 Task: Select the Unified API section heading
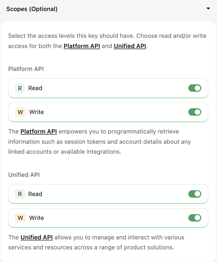(x=24, y=175)
